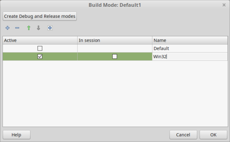The width and height of the screenshot is (230, 142).
Task: Click the In session column header
Action: tap(114, 40)
